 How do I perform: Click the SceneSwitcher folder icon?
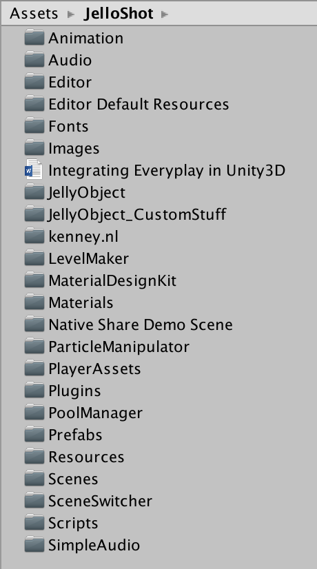click(x=34, y=500)
